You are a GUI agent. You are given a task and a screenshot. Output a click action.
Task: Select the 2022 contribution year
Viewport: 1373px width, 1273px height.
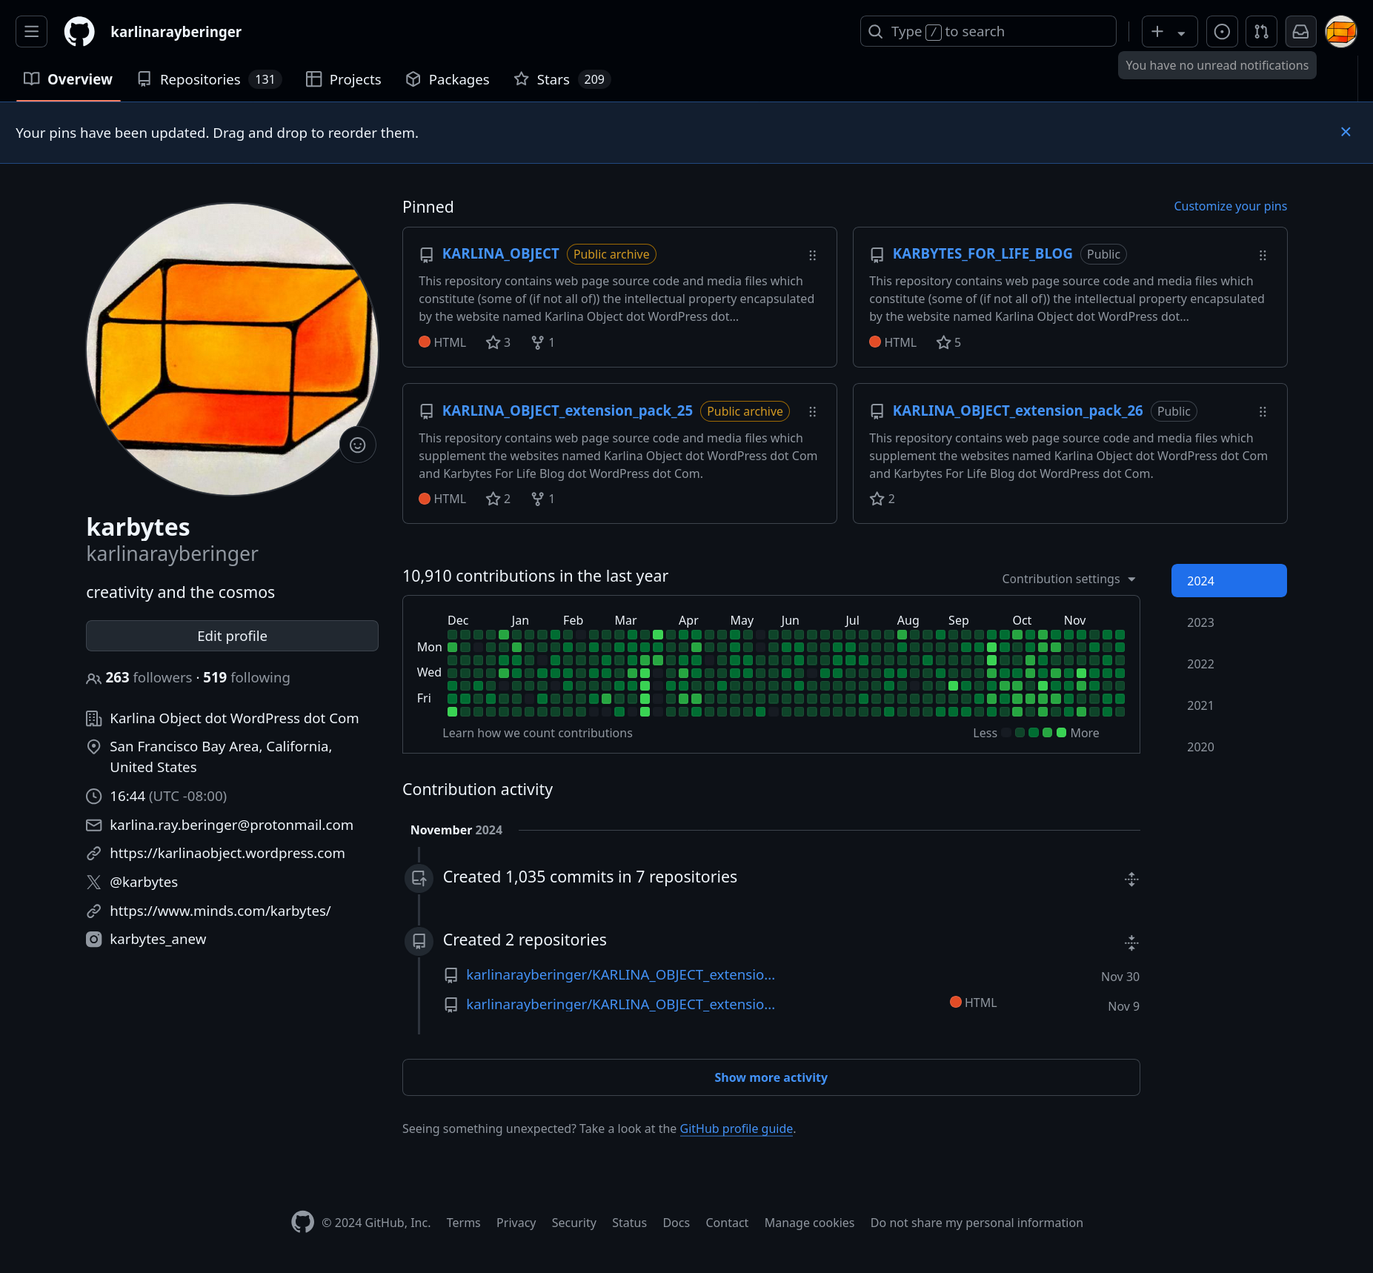click(1229, 664)
